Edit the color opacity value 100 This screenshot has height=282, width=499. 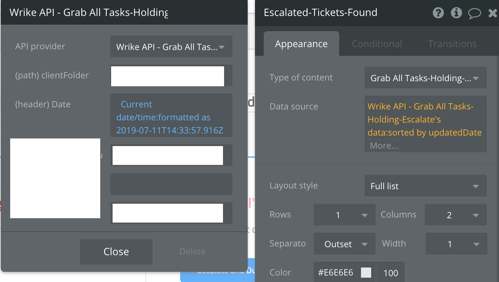coord(391,273)
